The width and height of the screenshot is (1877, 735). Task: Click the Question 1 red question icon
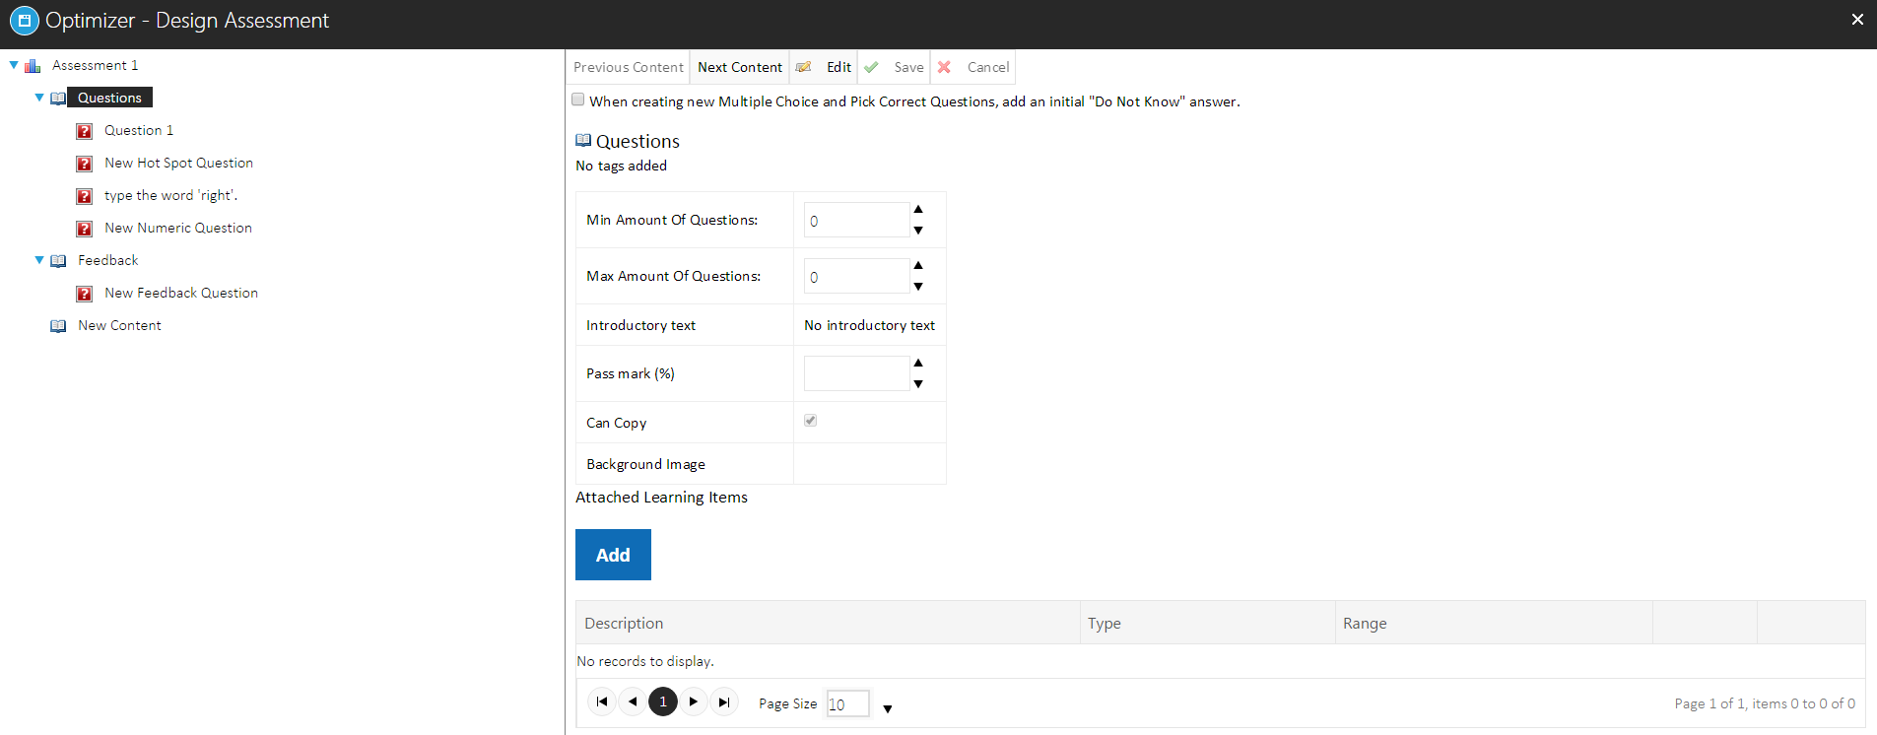point(85,131)
